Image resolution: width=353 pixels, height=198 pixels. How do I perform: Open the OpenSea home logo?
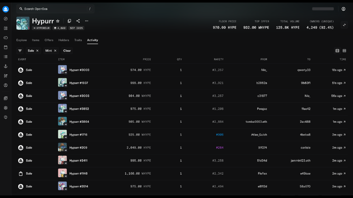point(6,9)
